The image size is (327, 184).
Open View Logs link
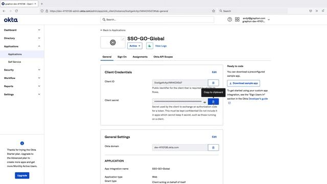click(x=161, y=46)
